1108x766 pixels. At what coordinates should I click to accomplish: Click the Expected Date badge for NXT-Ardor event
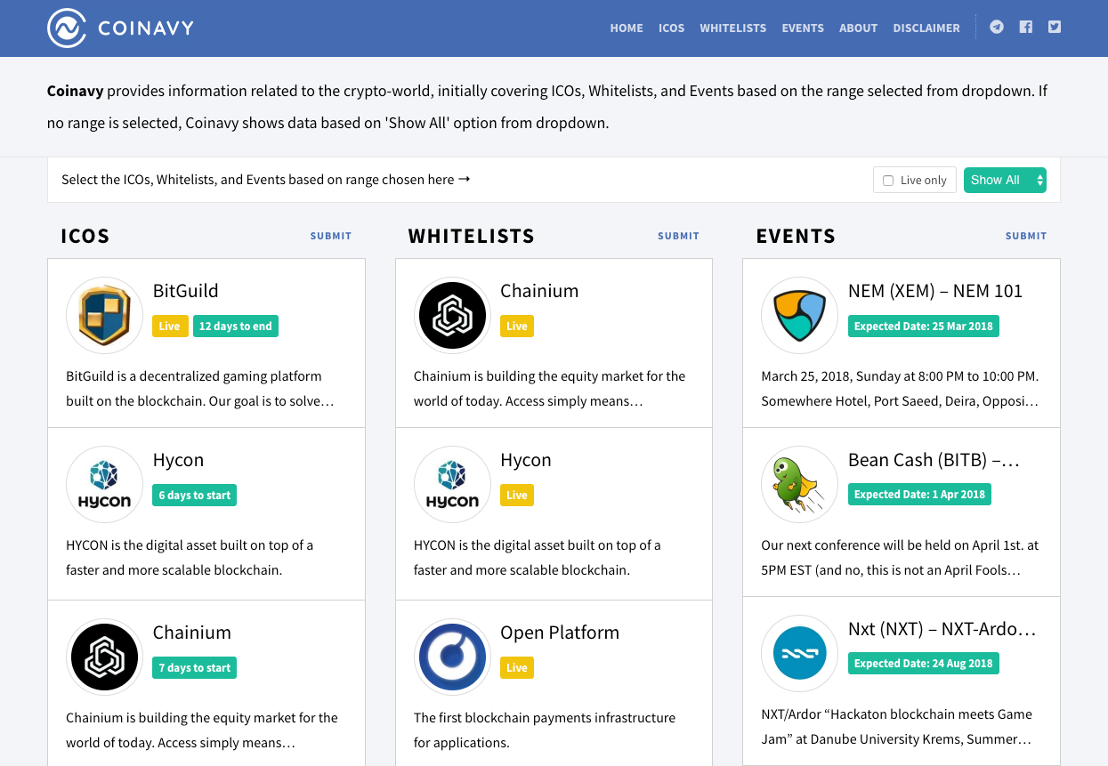923,663
